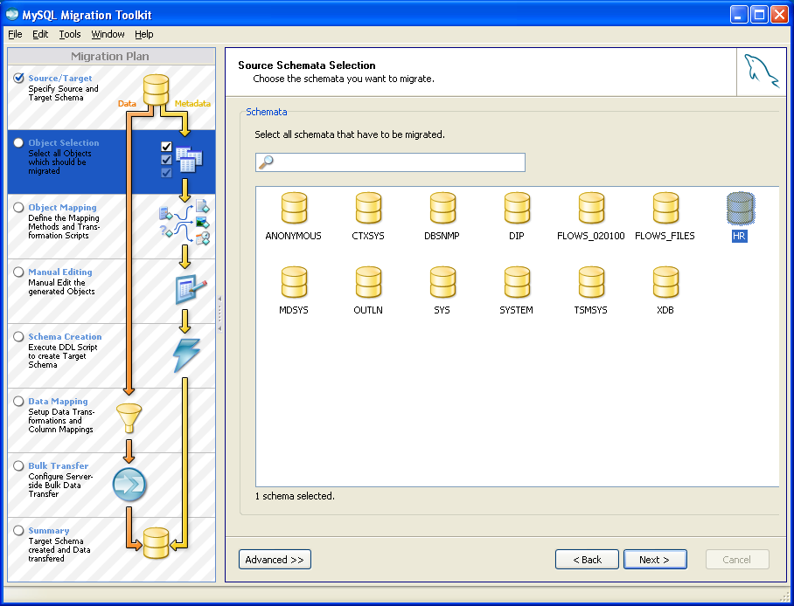794x606 pixels.
Task: Collapse the Migration Plan panel via splitter handle
Action: (x=219, y=313)
